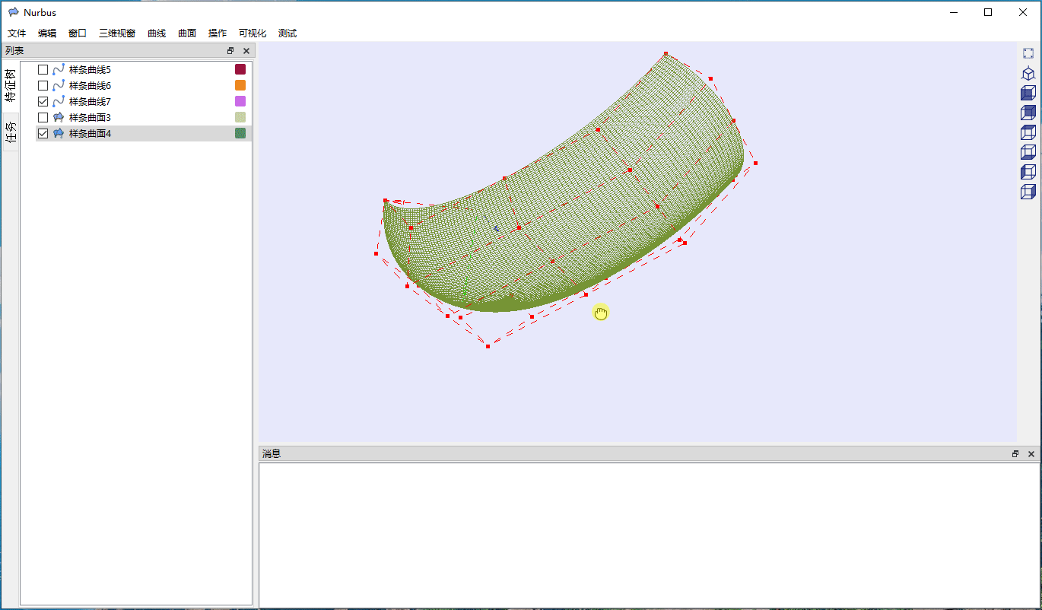
Task: Open the 窗口 menu
Action: 78,33
